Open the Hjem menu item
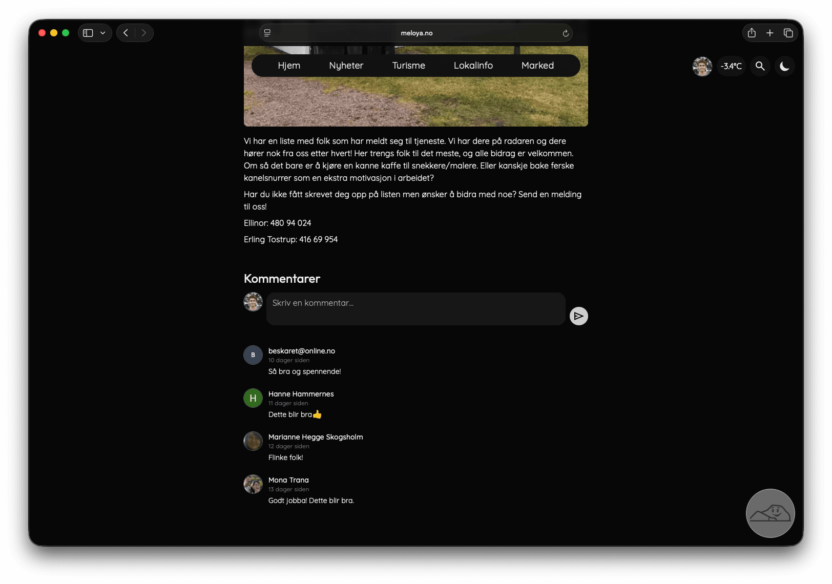 coord(289,66)
